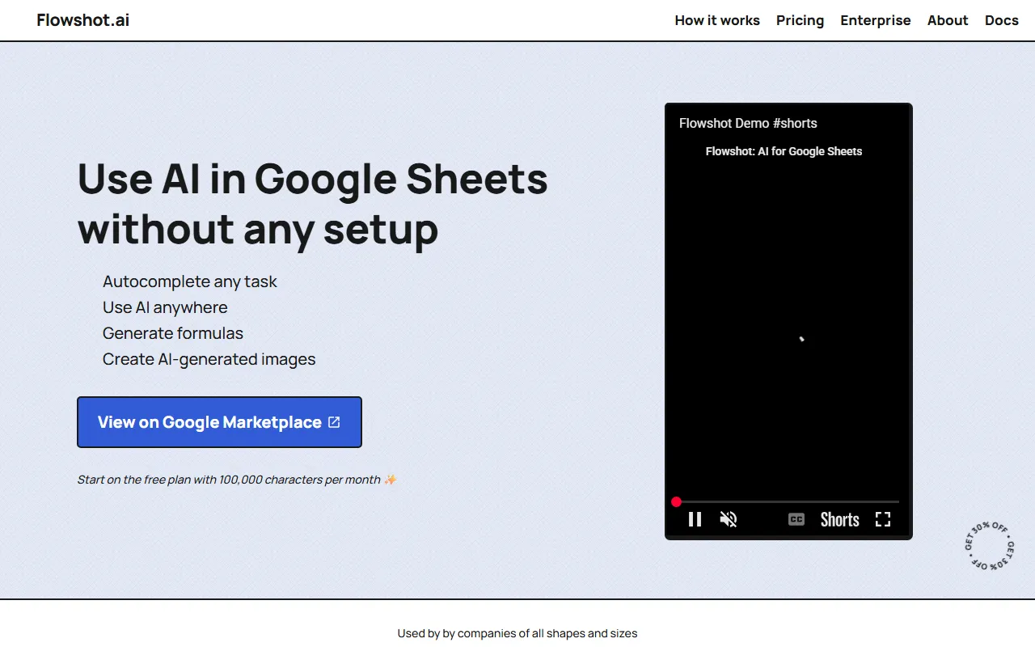1035x647 pixels.
Task: Click the Used by companies tagline text
Action: [517, 633]
